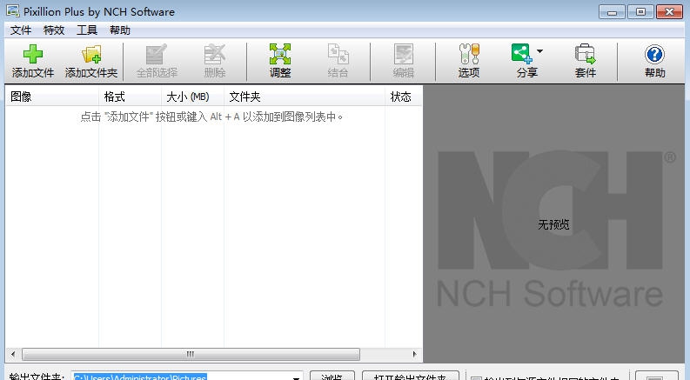Click the 添加文件 (Add Files) green plus icon

point(33,54)
